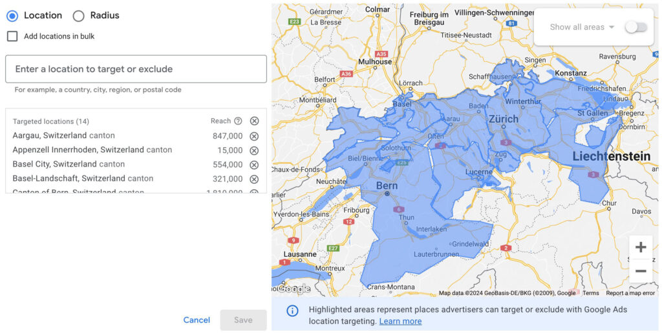Click the Lucerne label on the map
Screen dimensions: 662x333
coord(479,172)
